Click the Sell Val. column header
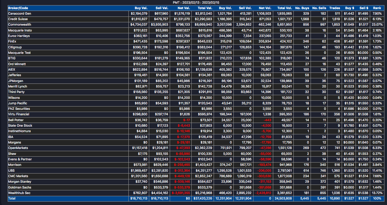Image resolution: width=387 pixels, height=205 pixels. coord(162,8)
